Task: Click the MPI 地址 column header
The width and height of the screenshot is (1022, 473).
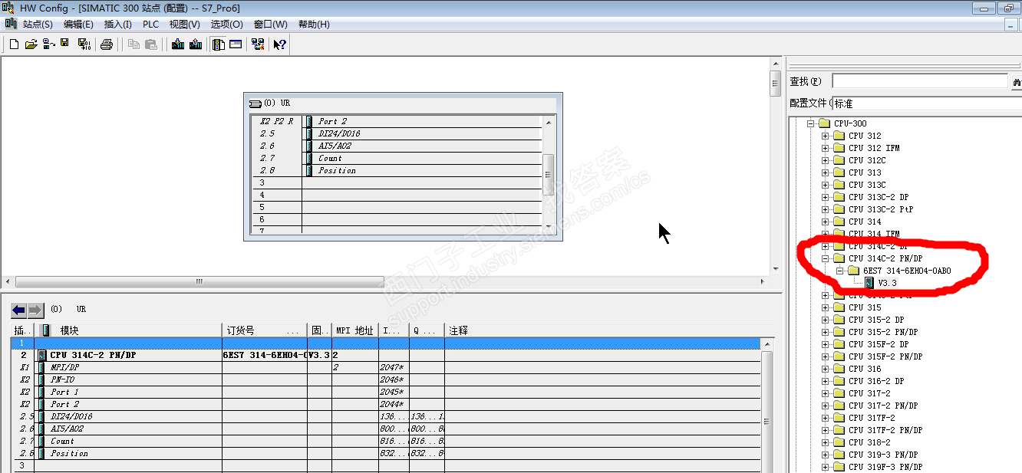Action: click(355, 330)
